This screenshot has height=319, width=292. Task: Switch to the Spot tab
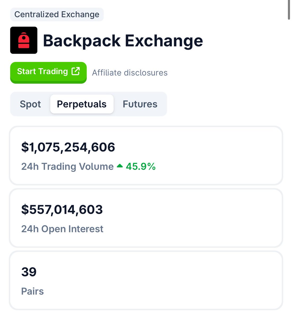(x=30, y=104)
